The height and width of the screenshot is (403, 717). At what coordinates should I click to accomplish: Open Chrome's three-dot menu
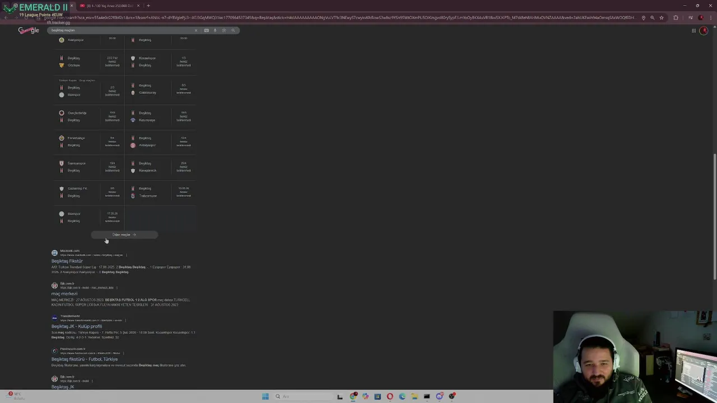[x=710, y=17]
